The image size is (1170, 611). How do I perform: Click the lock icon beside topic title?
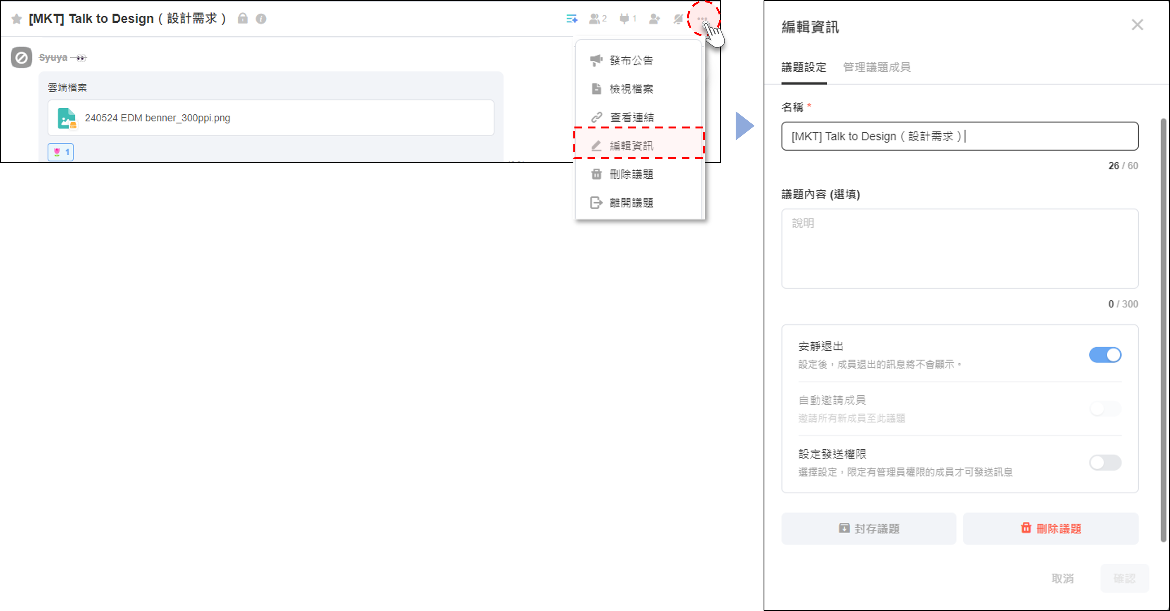click(243, 19)
